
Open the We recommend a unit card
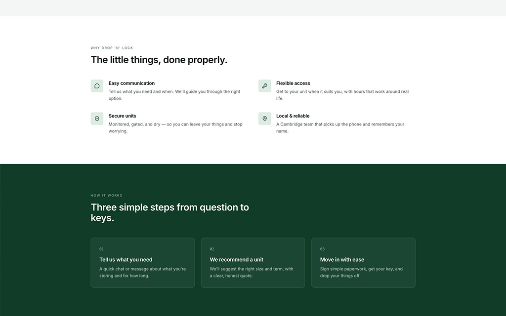253,263
